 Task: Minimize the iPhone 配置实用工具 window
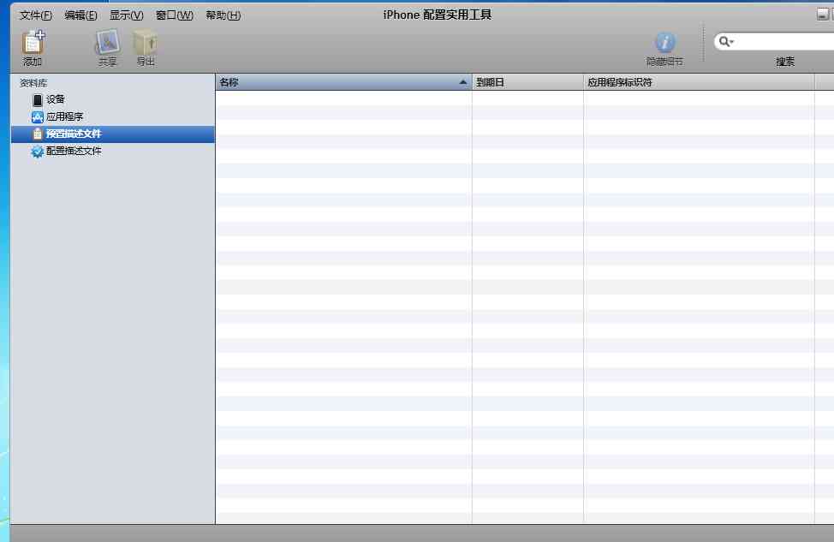pyautogui.click(x=822, y=15)
